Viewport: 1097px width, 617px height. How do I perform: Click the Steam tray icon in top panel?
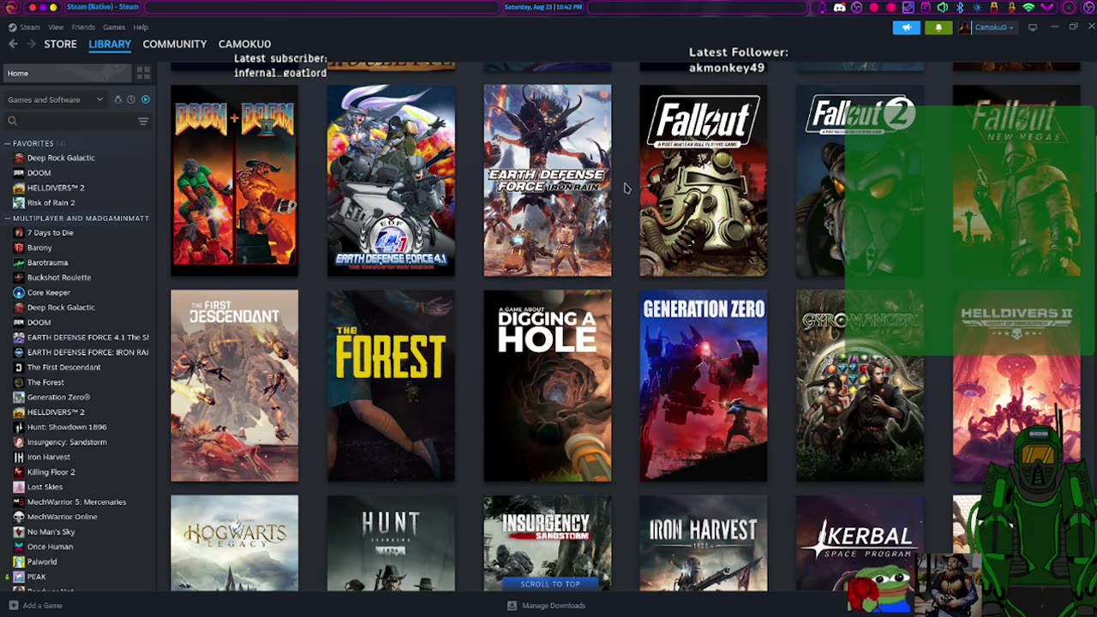pyautogui.click(x=908, y=8)
